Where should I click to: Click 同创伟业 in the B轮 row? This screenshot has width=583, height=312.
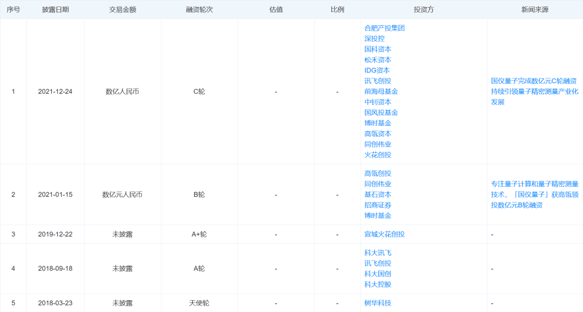(x=378, y=184)
